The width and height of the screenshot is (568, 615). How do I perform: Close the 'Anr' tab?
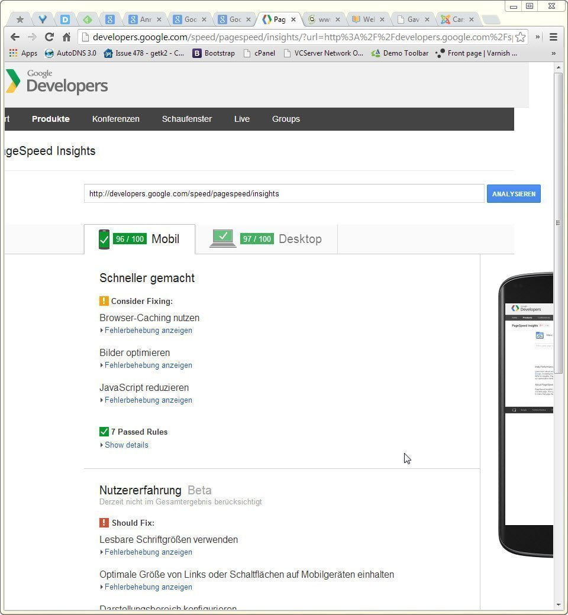pos(159,19)
